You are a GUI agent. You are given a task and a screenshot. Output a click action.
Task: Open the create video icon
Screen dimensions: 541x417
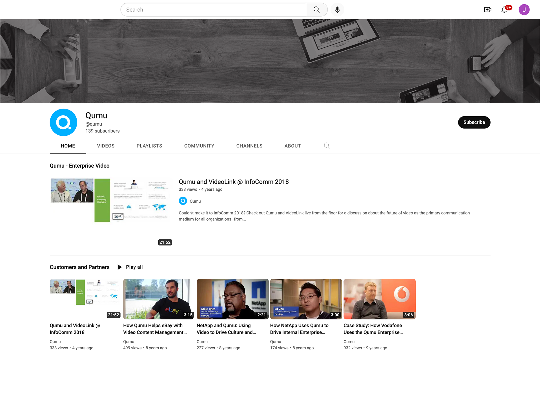click(488, 10)
